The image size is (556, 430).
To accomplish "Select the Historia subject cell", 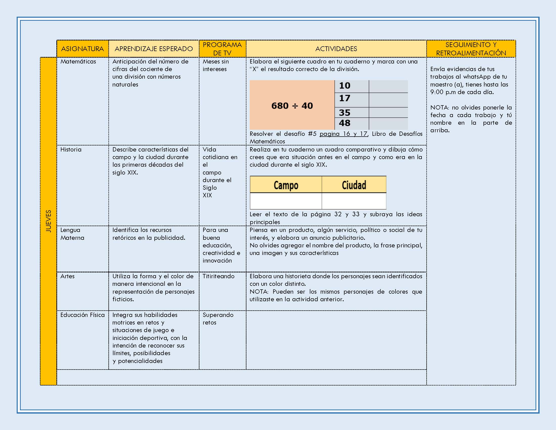I will click(82, 185).
